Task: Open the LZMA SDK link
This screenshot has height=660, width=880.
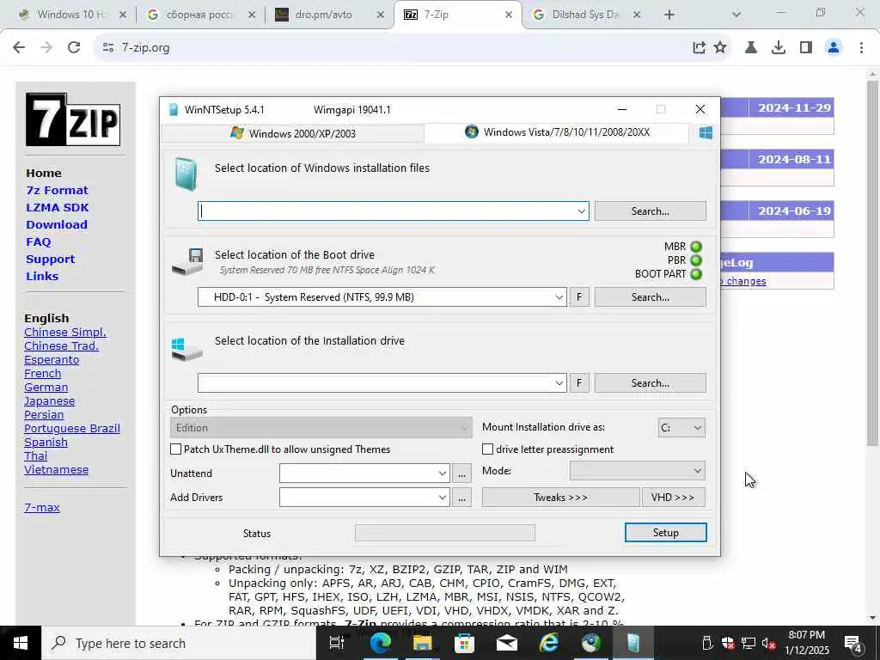Action: pyautogui.click(x=58, y=207)
